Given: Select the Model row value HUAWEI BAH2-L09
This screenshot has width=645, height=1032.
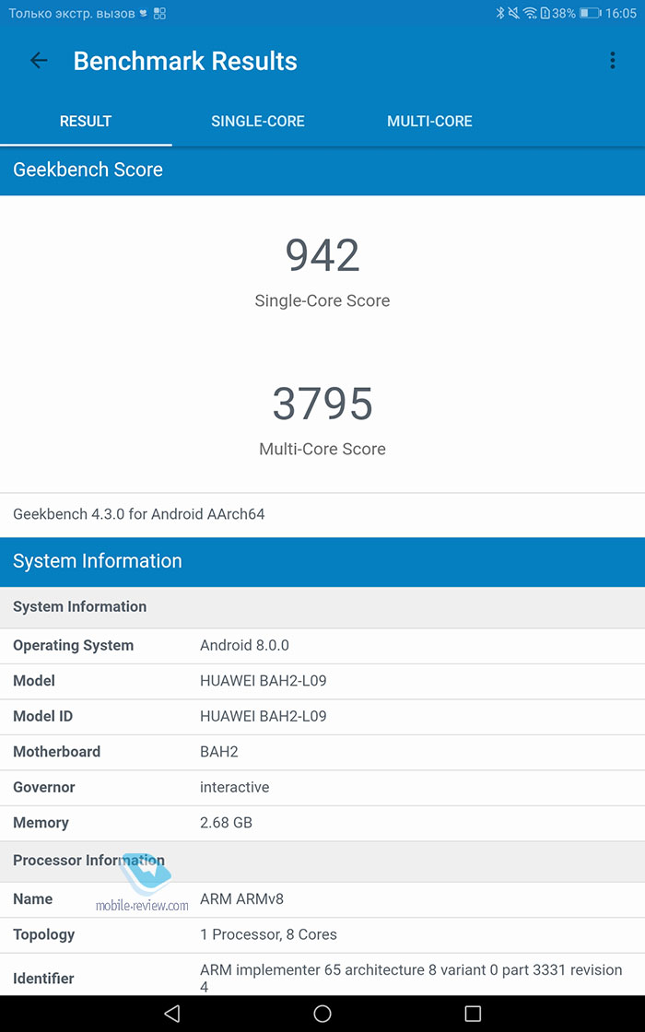Looking at the screenshot, I should pos(264,681).
